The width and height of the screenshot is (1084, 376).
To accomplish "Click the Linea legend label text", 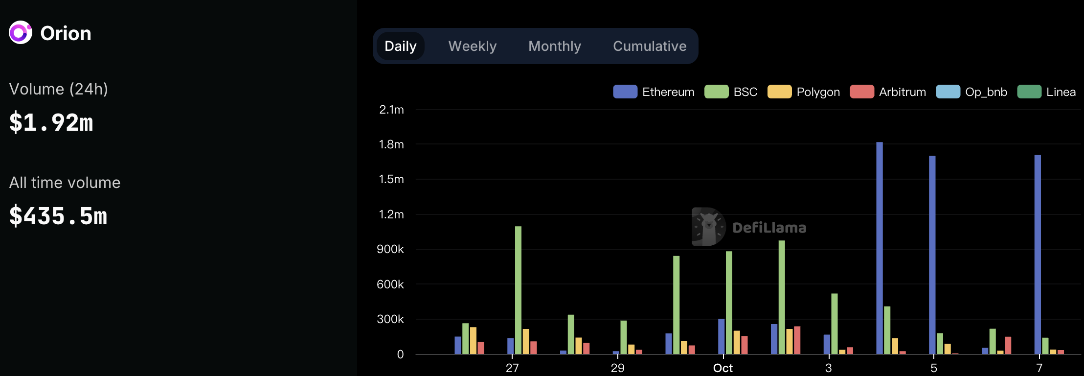I will pos(1061,92).
